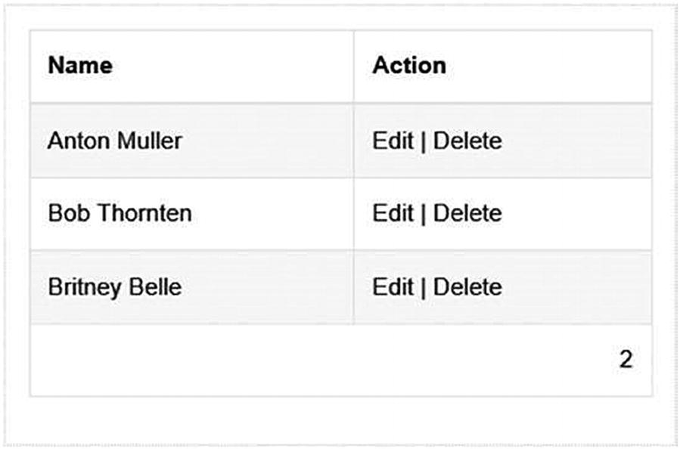Click blank space right of the Name header text
The width and height of the screenshot is (680, 449).
(x=227, y=66)
